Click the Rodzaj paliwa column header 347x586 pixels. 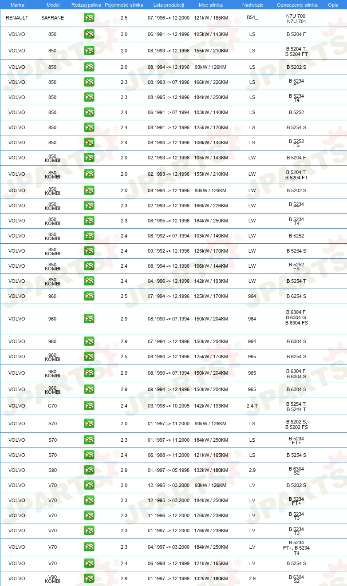[87, 4]
